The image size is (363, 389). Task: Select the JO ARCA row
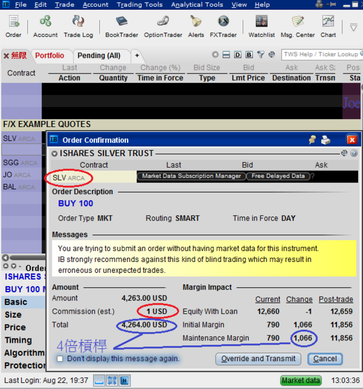coord(21,175)
